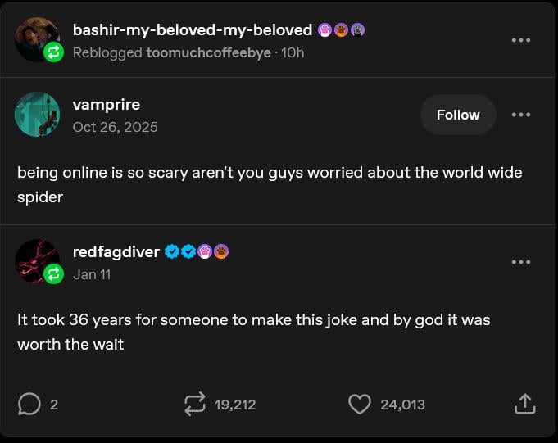Screen dimensions: 558x443
Task: Click vampire's teal avatar image
Action: (37, 115)
